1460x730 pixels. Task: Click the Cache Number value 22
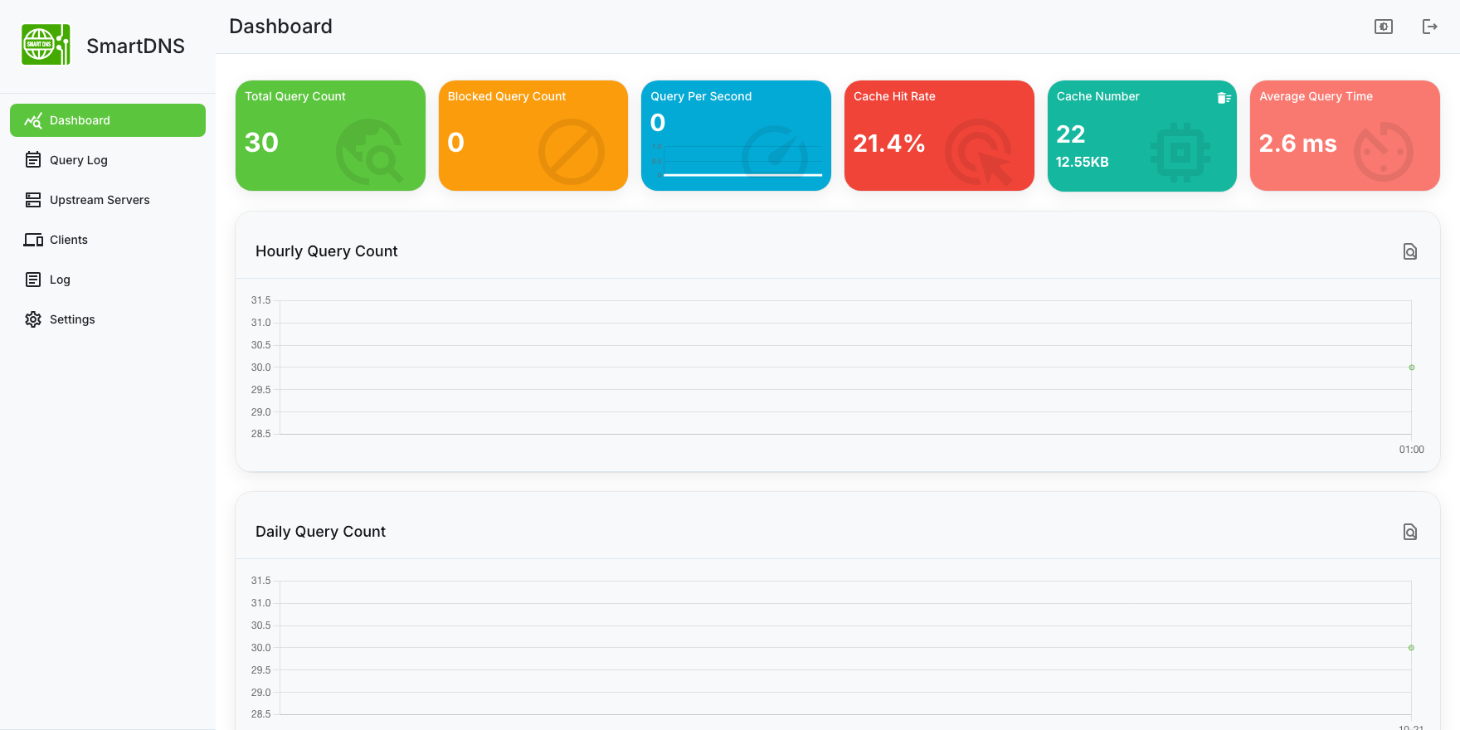click(1071, 134)
